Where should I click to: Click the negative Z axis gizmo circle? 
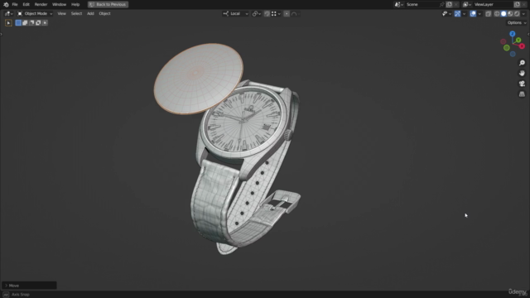513,54
